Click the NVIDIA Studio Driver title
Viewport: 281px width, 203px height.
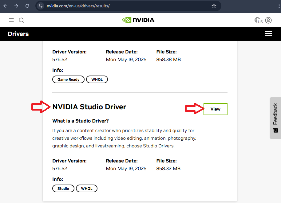point(89,107)
